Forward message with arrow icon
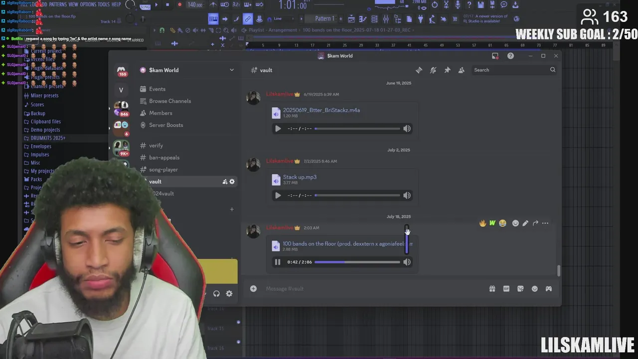638x359 pixels. pos(535,223)
